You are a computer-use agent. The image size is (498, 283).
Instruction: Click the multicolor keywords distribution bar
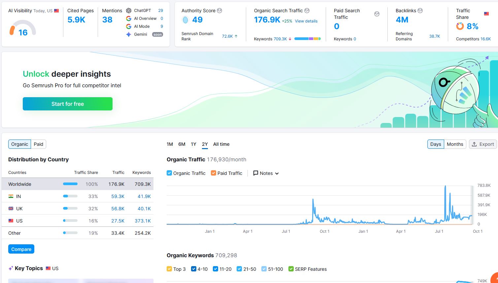point(308,39)
